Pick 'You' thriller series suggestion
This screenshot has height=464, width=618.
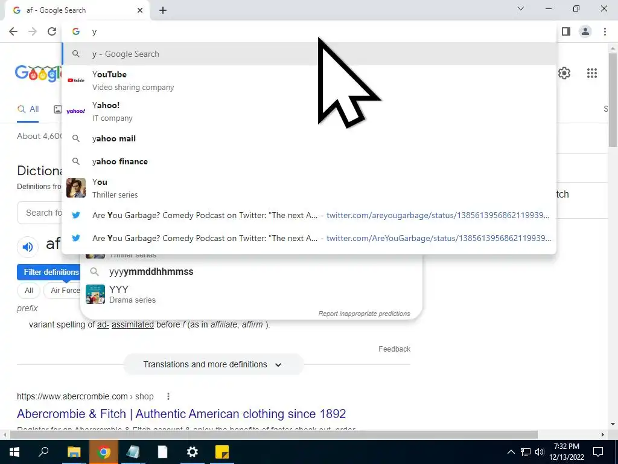pyautogui.click(x=309, y=188)
